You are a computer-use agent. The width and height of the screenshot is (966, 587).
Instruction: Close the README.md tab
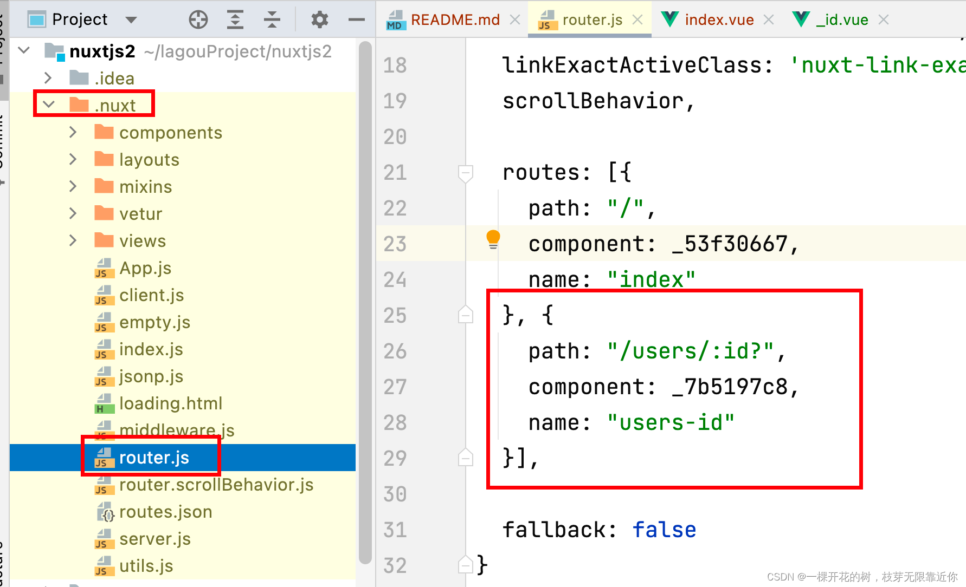pos(515,20)
